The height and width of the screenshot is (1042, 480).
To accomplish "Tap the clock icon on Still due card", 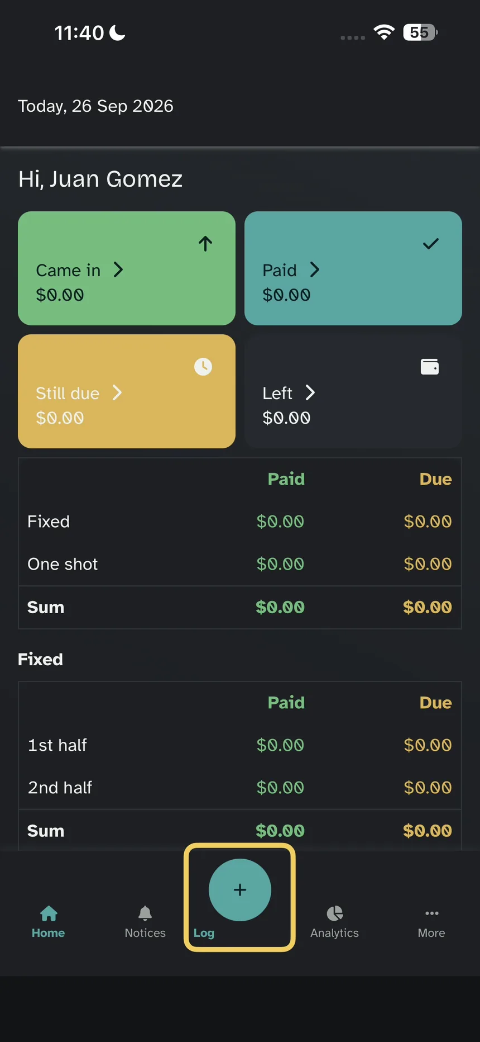I will click(x=203, y=367).
